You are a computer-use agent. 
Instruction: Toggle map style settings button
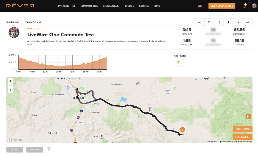248,117
